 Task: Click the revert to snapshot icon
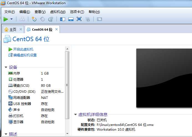[x=42, y=19]
